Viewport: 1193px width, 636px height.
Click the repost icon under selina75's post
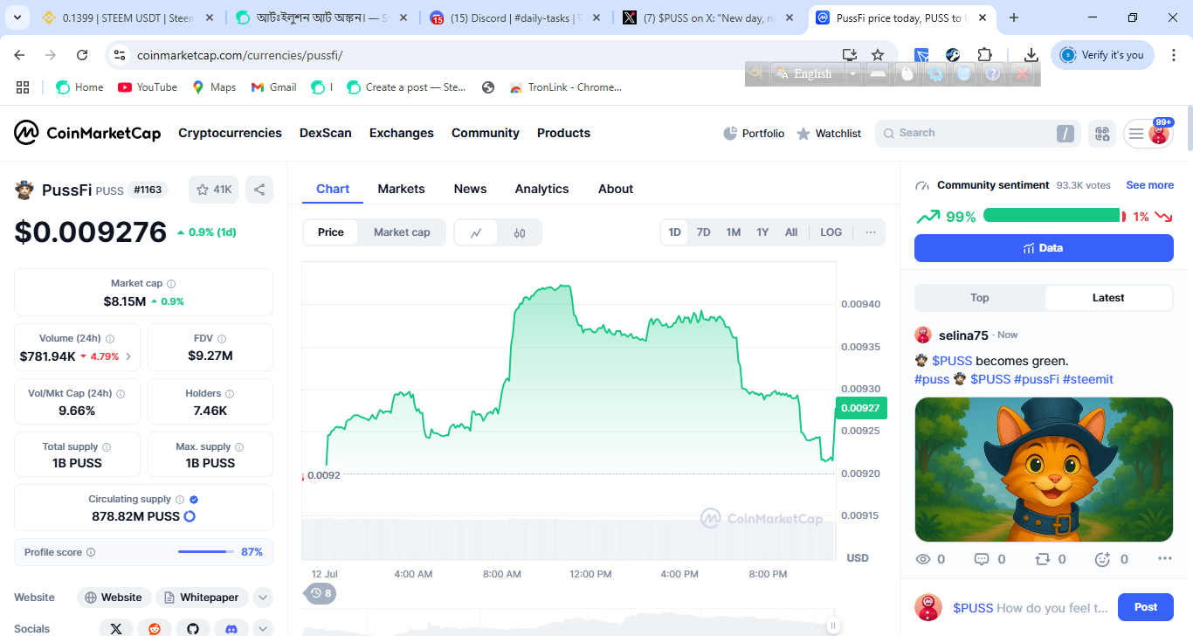coord(1042,559)
